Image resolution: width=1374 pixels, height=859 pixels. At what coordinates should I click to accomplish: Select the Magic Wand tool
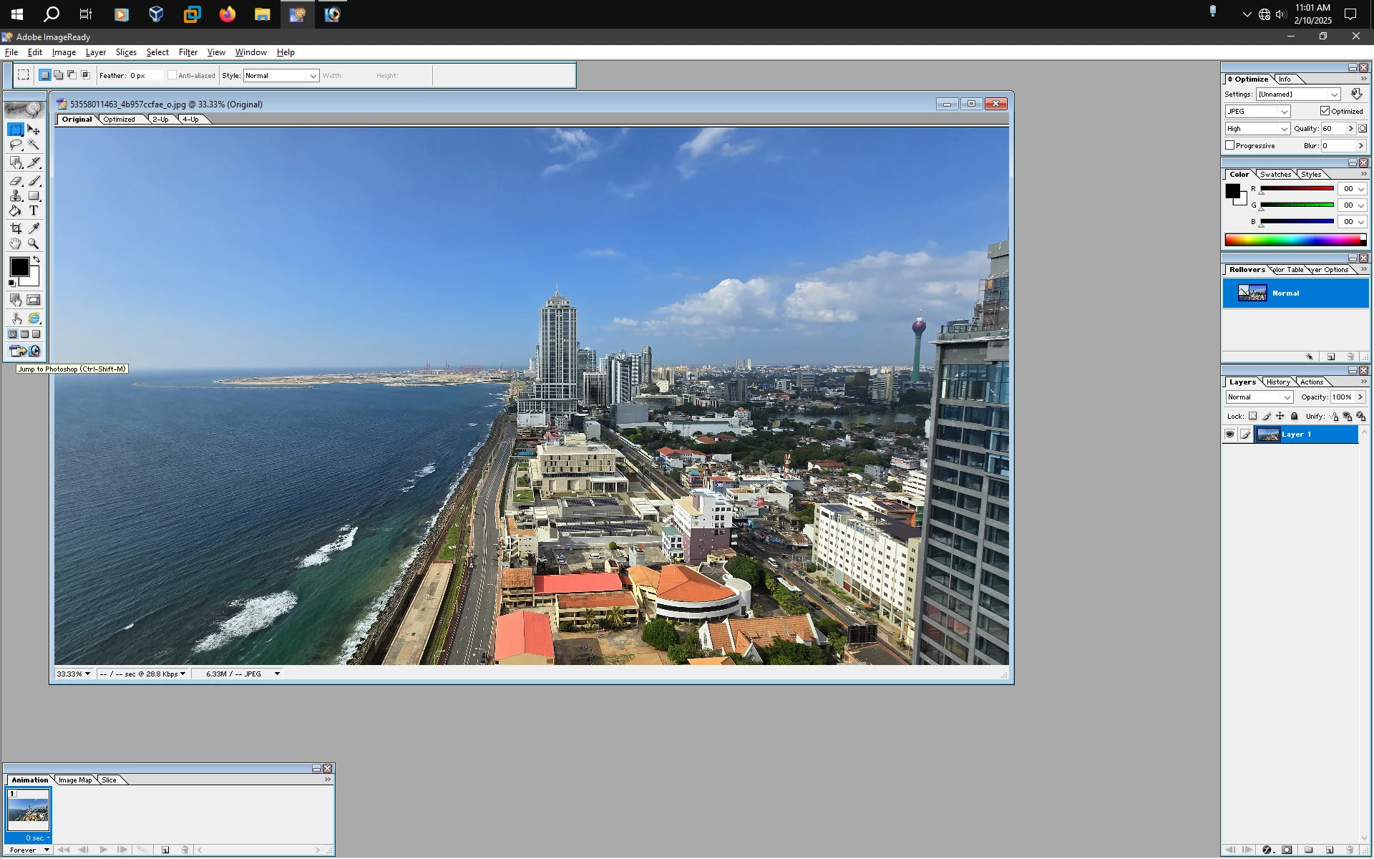click(x=34, y=145)
